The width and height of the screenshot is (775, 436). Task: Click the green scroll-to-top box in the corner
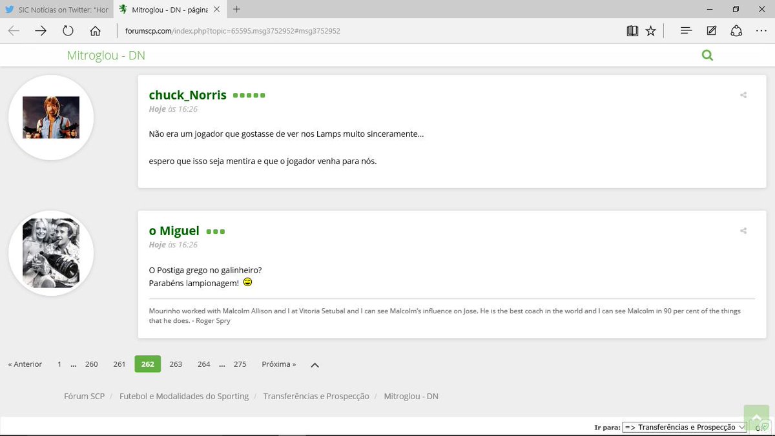coord(756,418)
